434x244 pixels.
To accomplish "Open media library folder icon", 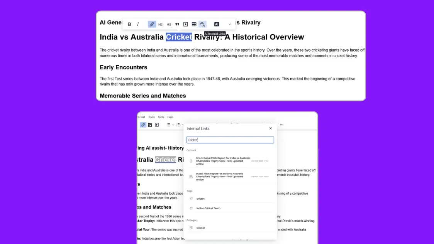I will [150, 125].
